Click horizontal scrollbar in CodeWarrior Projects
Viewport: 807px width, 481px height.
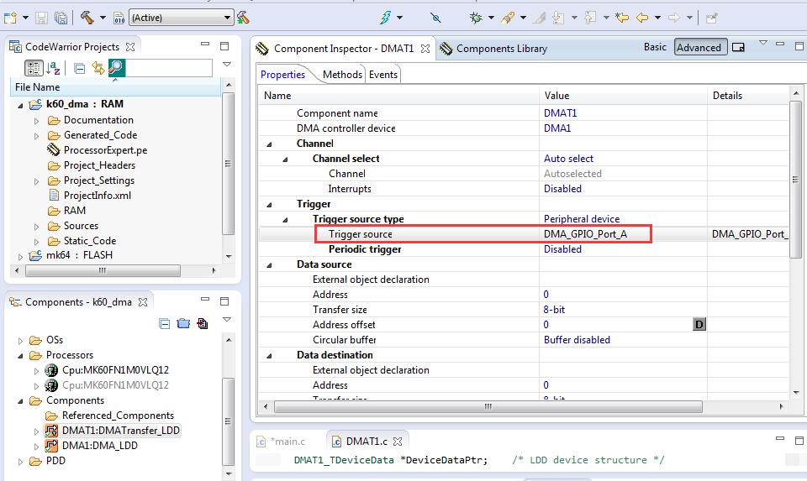point(103,270)
